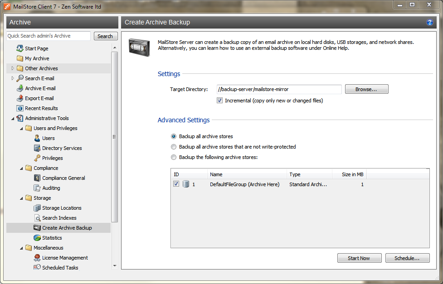Viewport: 443px width, 284px height.
Task: Select 'Backup the following archive stores' option
Action: coord(174,157)
